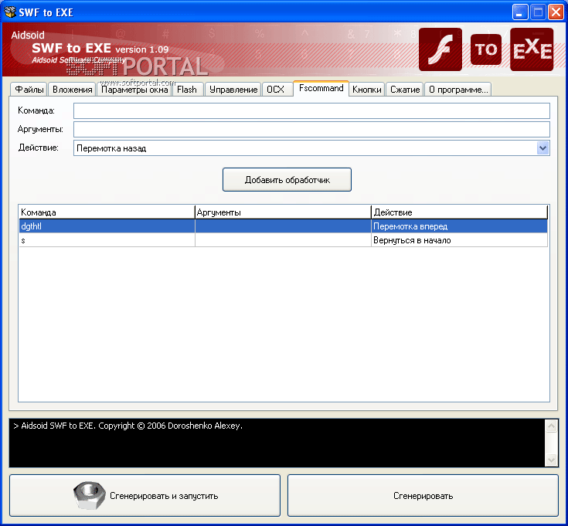Click the SWF to EXE title bar icon
568x526 pixels.
click(10, 12)
